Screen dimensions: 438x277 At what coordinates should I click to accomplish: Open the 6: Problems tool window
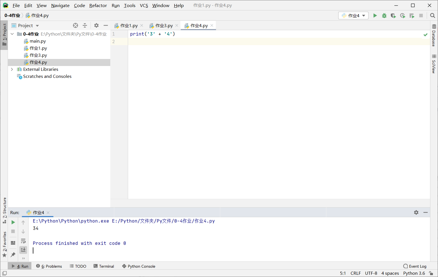49,266
